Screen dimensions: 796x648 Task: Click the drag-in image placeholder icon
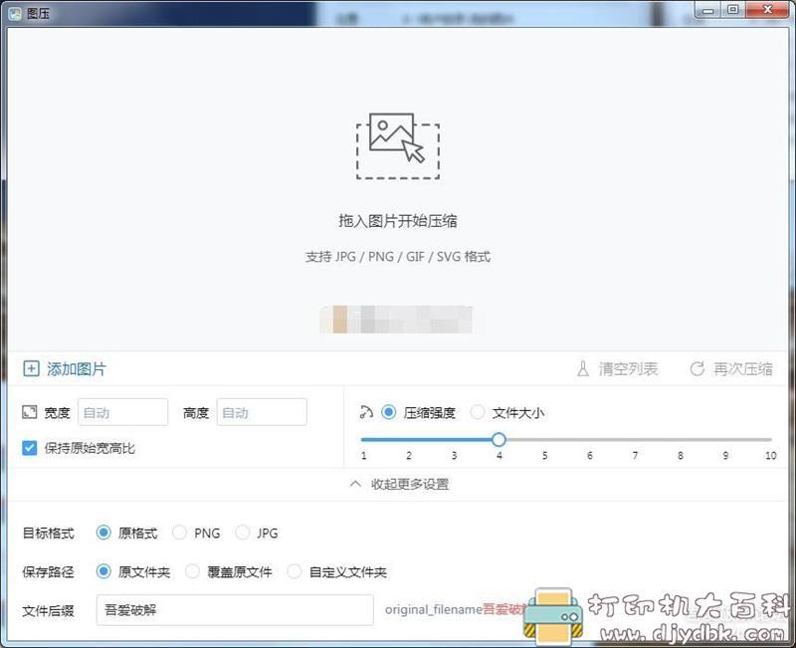point(398,145)
